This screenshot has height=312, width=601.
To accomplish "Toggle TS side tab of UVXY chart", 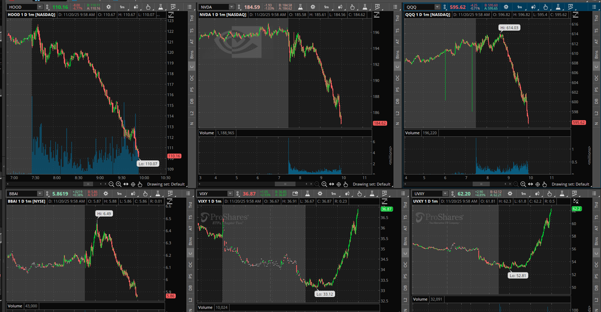I will point(596,217).
